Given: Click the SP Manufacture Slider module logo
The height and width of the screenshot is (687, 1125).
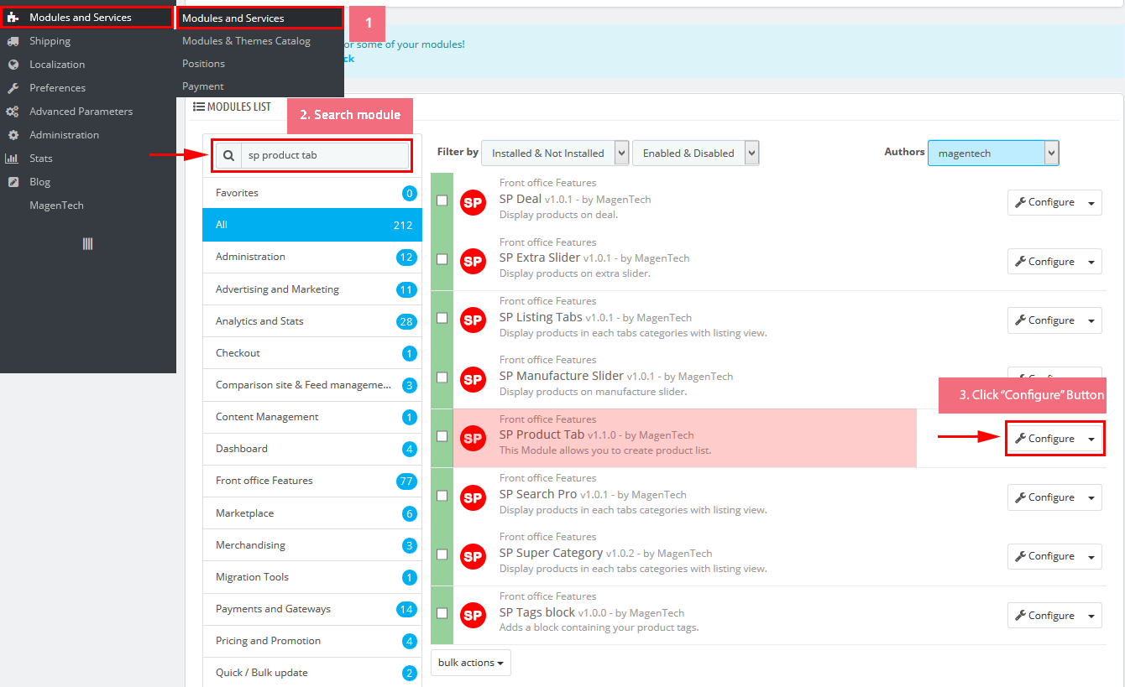Looking at the screenshot, I should [474, 379].
